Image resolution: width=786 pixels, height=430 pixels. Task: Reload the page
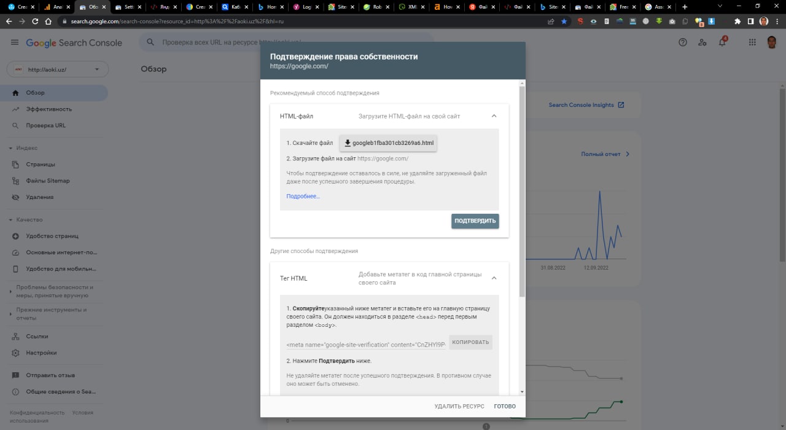coord(36,21)
